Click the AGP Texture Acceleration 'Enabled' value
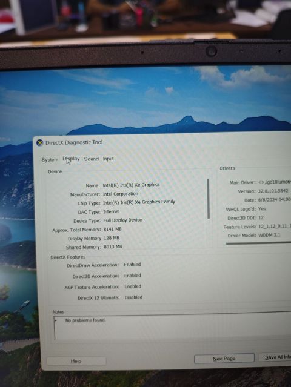Image resolution: width=291 pixels, height=387 pixels. 133,286
